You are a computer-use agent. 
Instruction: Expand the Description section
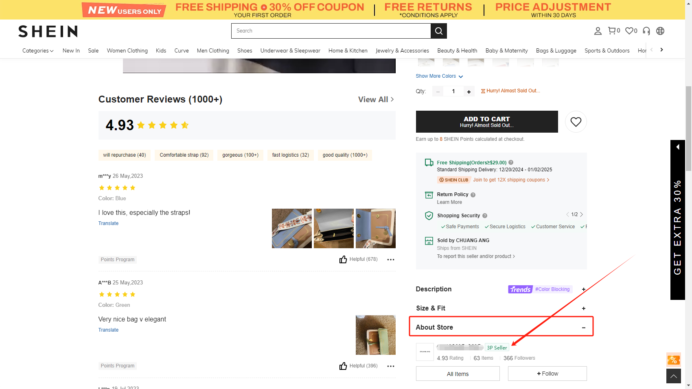pos(584,289)
